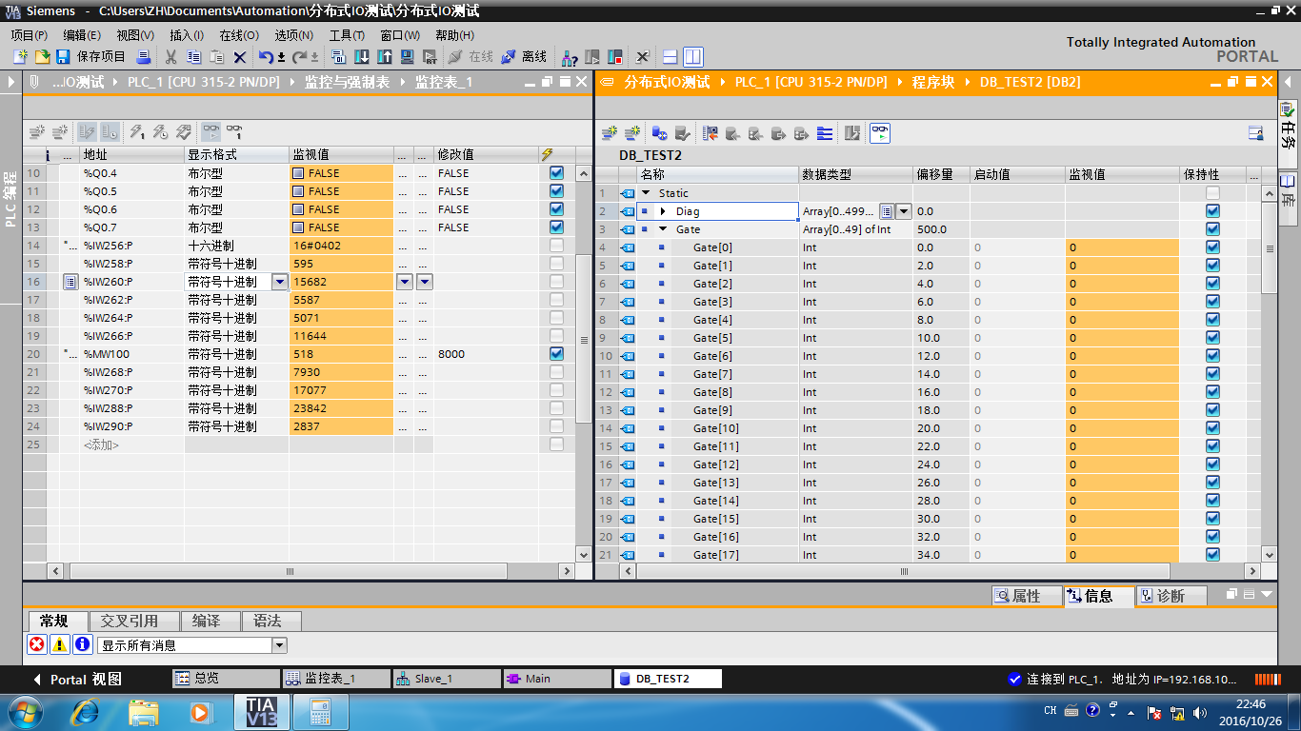Click the download to device icon

coord(362,57)
